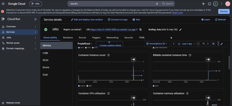Edit scaling with pencil icon

point(180,30)
